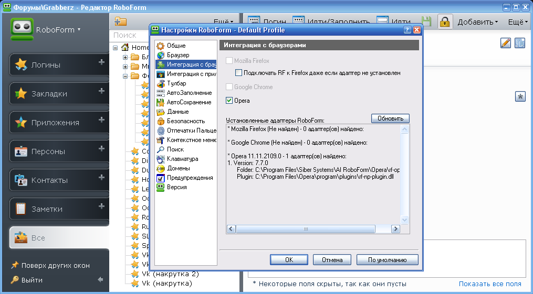Open Клавиатура settings category
The image size is (533, 294).
177,159
